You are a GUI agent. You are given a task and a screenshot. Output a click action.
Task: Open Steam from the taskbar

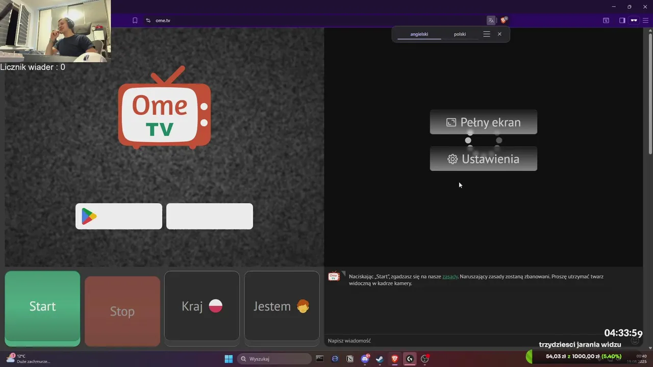pos(380,359)
